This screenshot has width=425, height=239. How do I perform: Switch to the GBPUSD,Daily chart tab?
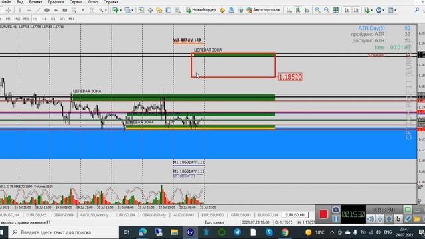pos(154,215)
